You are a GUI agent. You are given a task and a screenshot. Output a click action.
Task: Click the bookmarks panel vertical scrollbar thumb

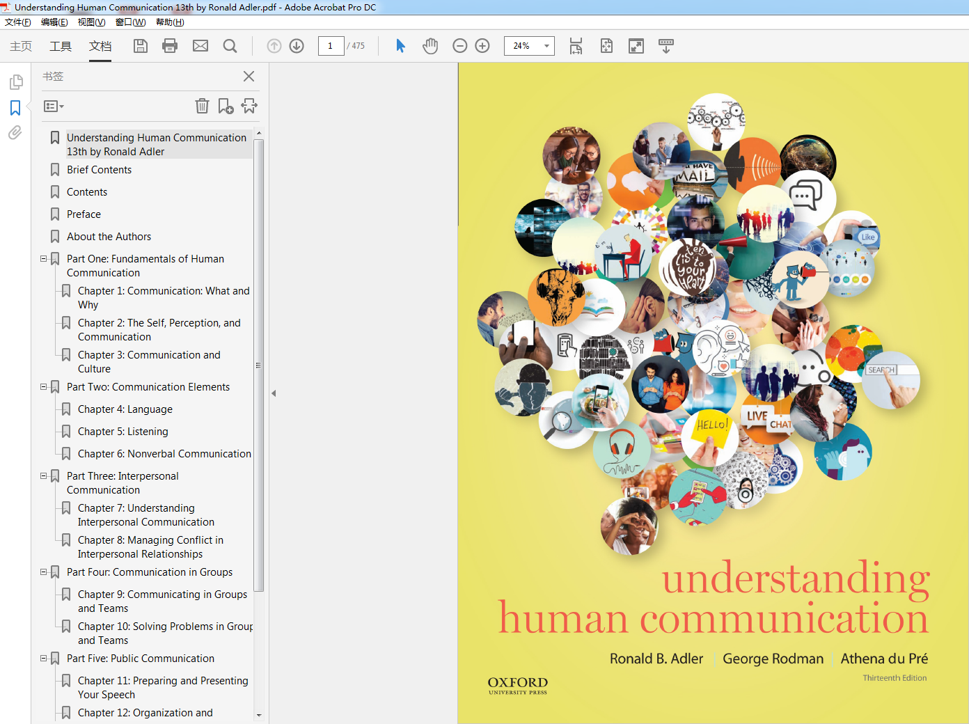tap(259, 365)
